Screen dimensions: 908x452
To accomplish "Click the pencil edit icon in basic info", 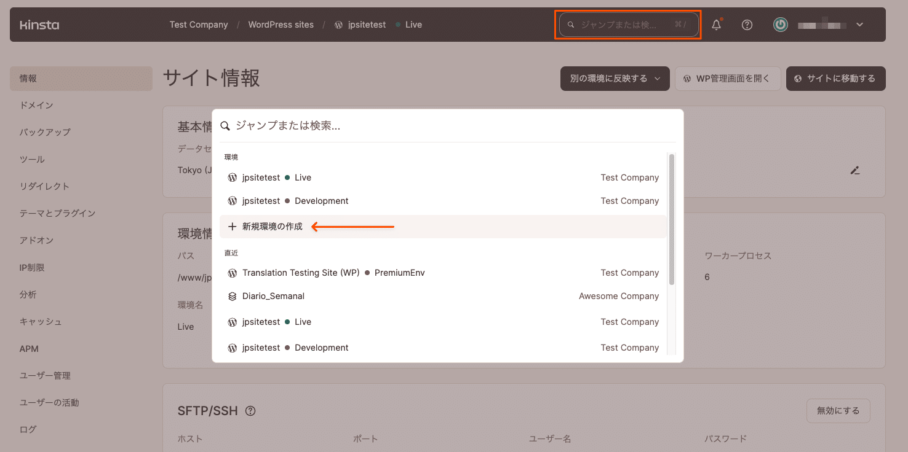I will pyautogui.click(x=854, y=170).
